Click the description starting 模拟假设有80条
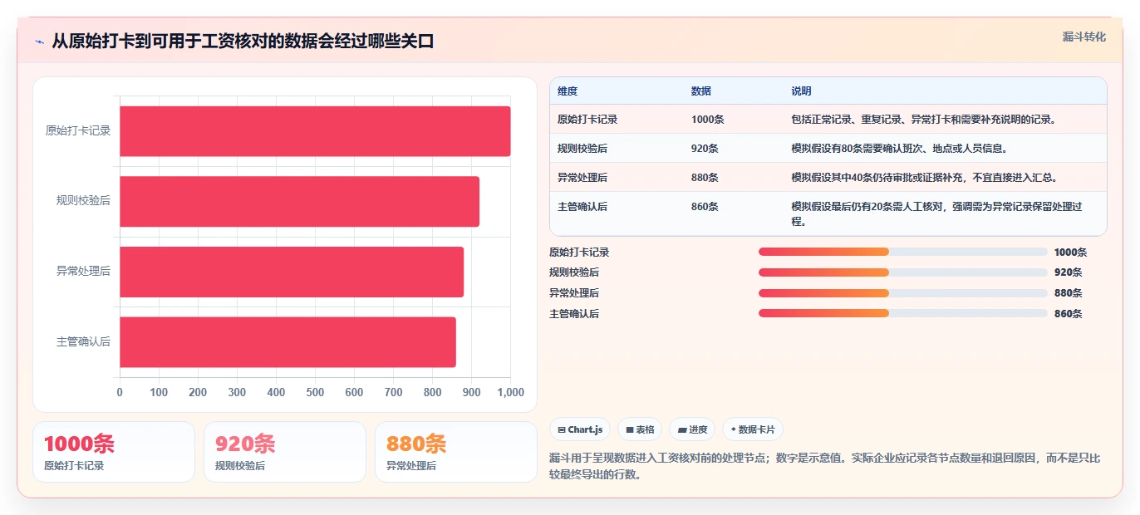 pyautogui.click(x=900, y=149)
